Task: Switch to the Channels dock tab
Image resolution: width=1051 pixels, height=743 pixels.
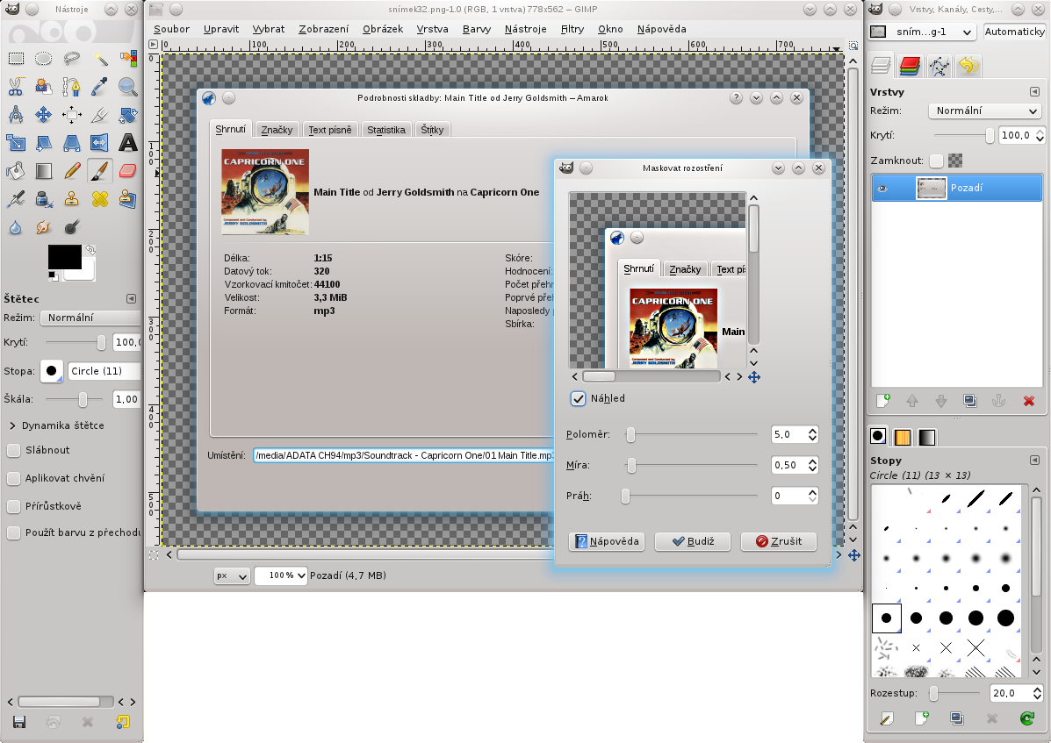Action: 910,66
